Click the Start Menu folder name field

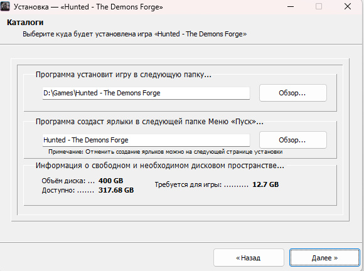[x=146, y=140]
